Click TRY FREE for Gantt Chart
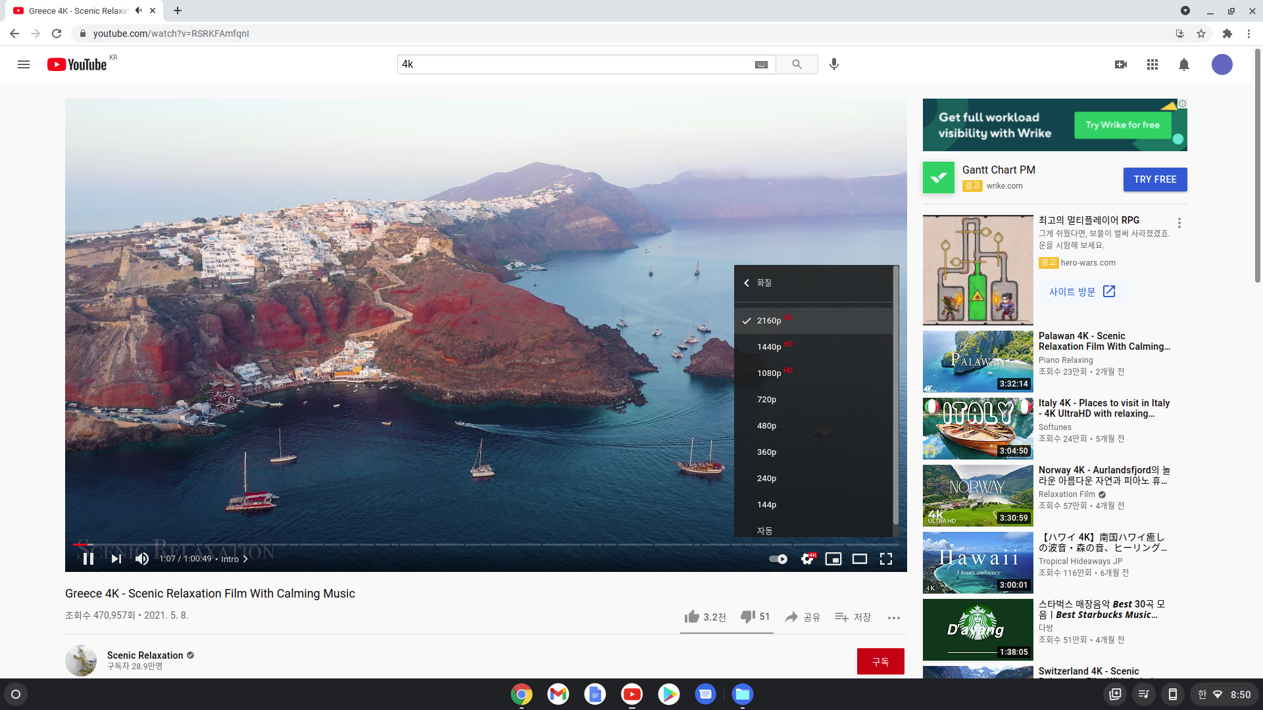Image resolution: width=1263 pixels, height=710 pixels. [1154, 179]
